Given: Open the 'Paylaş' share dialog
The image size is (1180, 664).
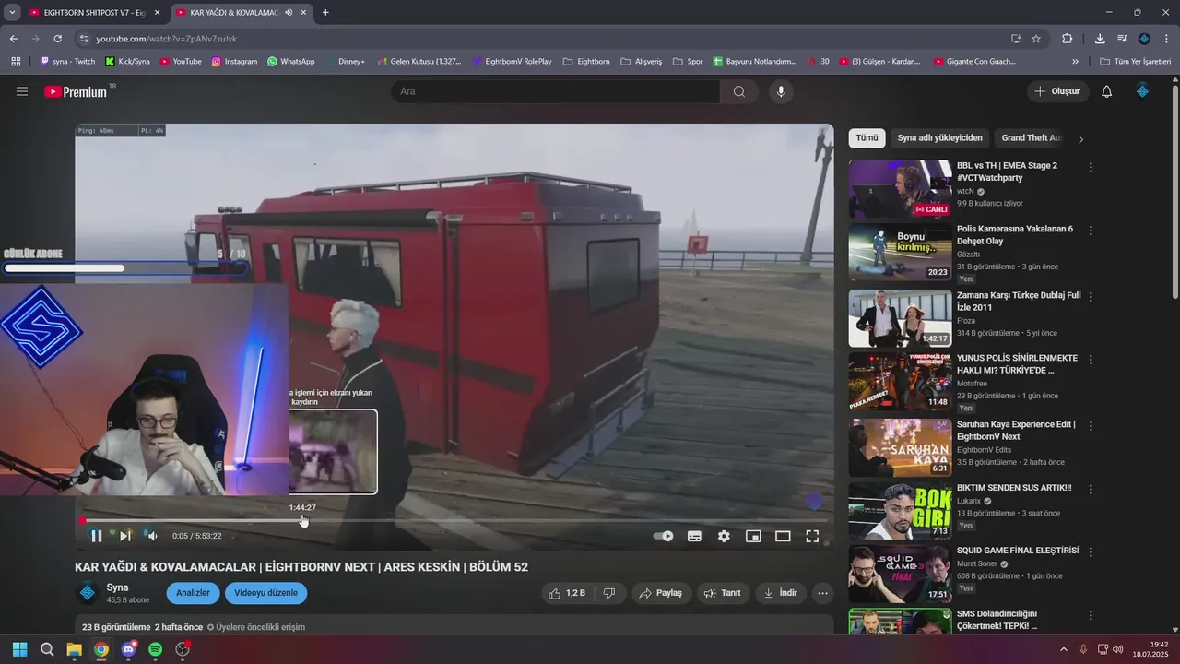Looking at the screenshot, I should click(x=661, y=593).
